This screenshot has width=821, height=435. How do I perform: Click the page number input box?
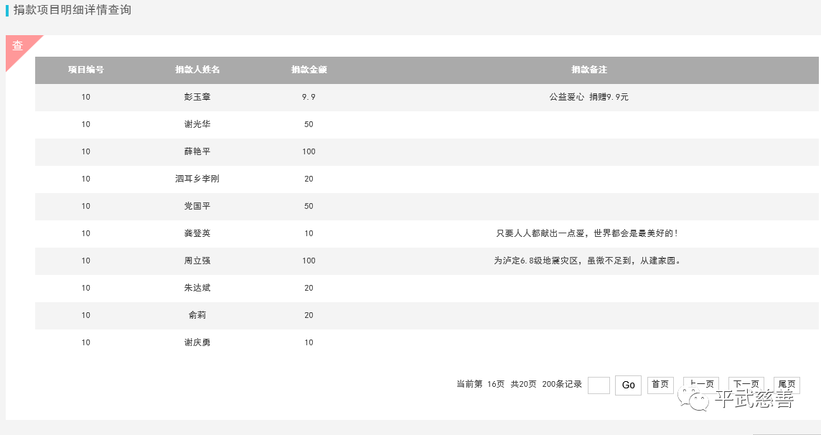coord(599,385)
